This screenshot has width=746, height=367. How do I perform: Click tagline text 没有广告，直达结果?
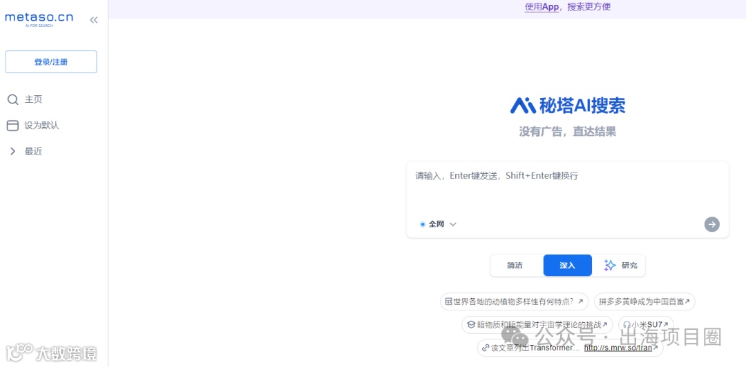[x=568, y=132]
